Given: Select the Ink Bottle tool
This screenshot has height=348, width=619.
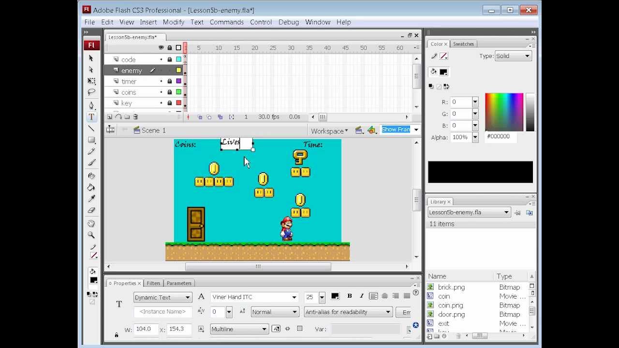Looking at the screenshot, I should pos(91,176).
